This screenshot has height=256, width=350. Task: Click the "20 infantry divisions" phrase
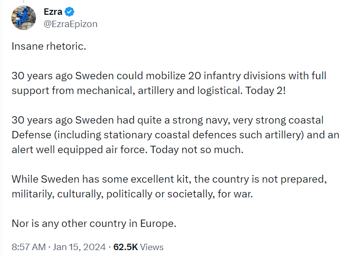237,76
